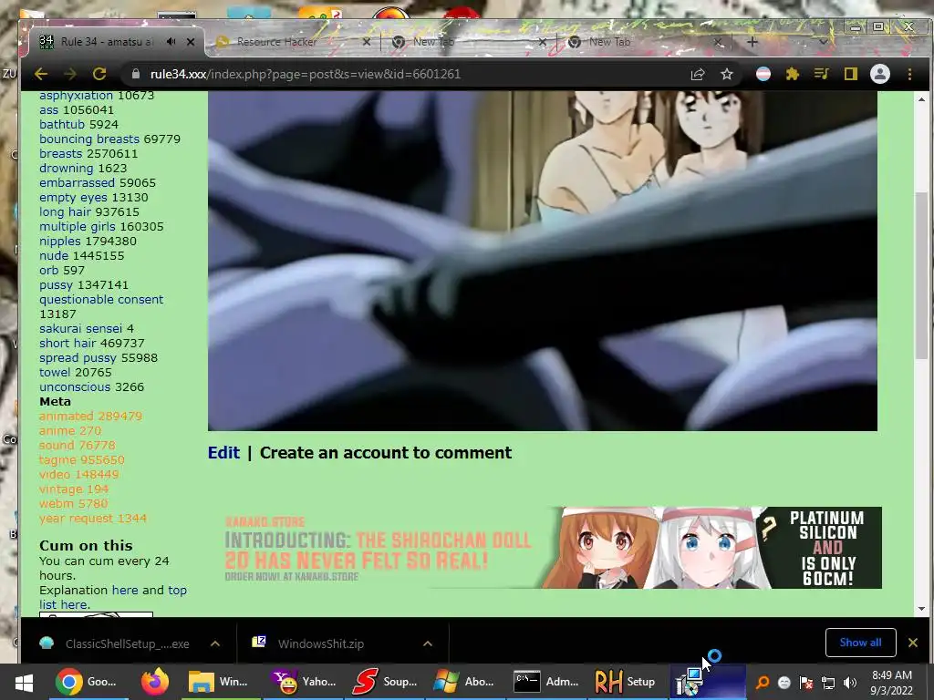Open the striped flag extension icon

pos(763,74)
